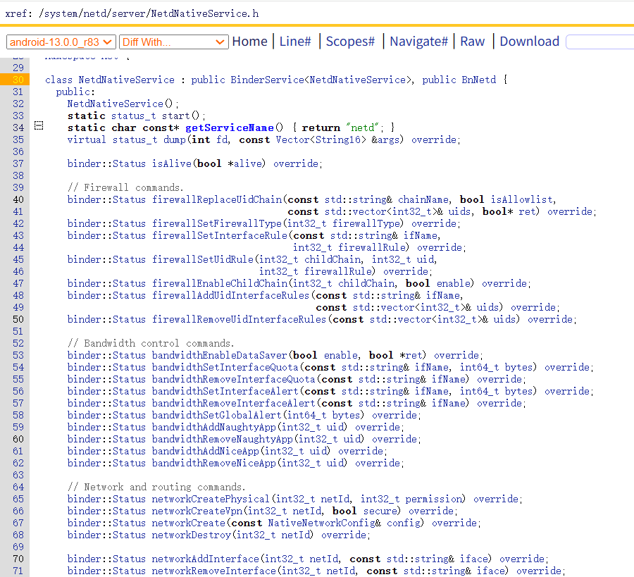Select line number 50
The height and width of the screenshot is (577, 634).
pyautogui.click(x=18, y=319)
